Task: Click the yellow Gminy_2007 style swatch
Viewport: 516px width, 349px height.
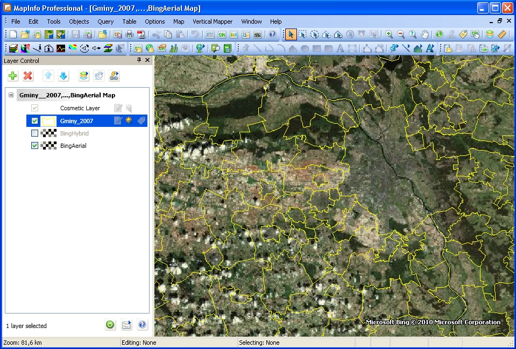Action: (48, 120)
